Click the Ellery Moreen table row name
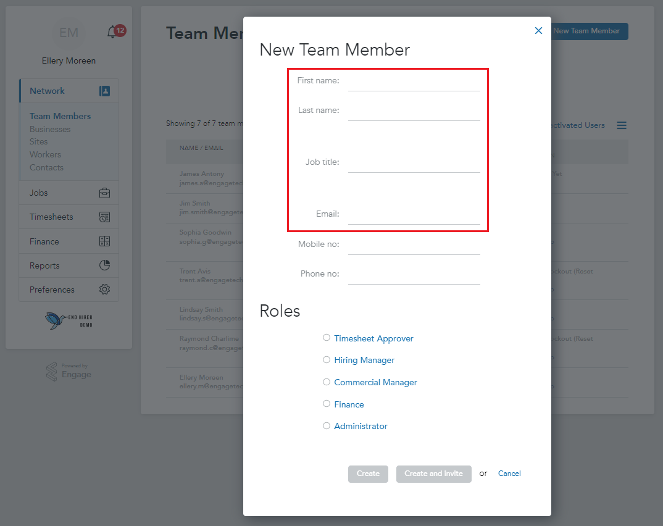The width and height of the screenshot is (663, 526). pyautogui.click(x=201, y=377)
